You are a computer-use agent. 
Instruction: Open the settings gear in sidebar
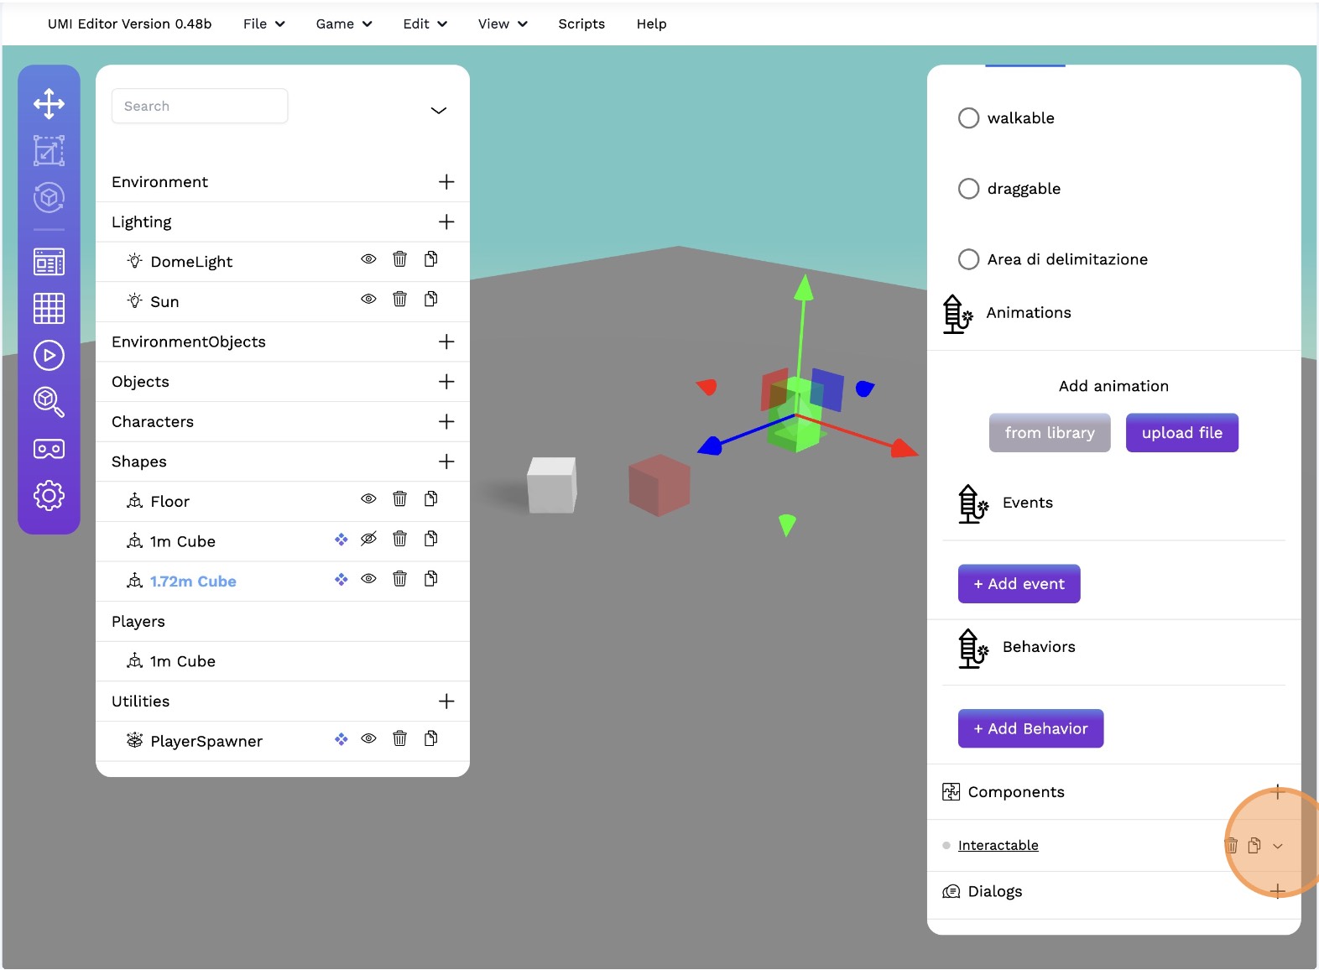pos(49,496)
